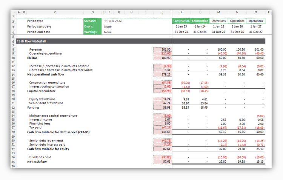Screen dimensions: 283x180
Task: Click 'Period type' row label
Action: pyautogui.click(x=35, y=21)
